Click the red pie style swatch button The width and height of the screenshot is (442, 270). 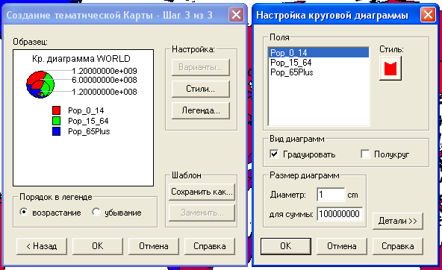390,69
